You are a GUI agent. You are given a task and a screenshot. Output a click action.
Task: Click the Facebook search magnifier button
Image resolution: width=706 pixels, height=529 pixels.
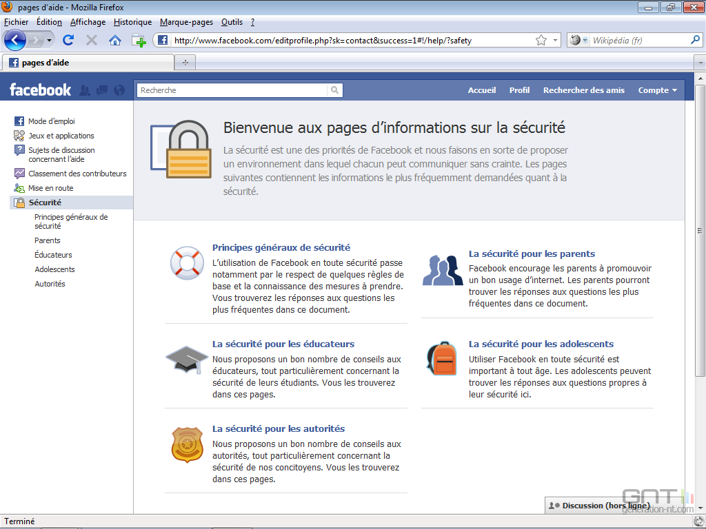coord(334,90)
